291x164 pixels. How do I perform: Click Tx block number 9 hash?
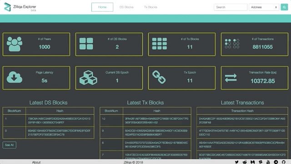coord(156,133)
